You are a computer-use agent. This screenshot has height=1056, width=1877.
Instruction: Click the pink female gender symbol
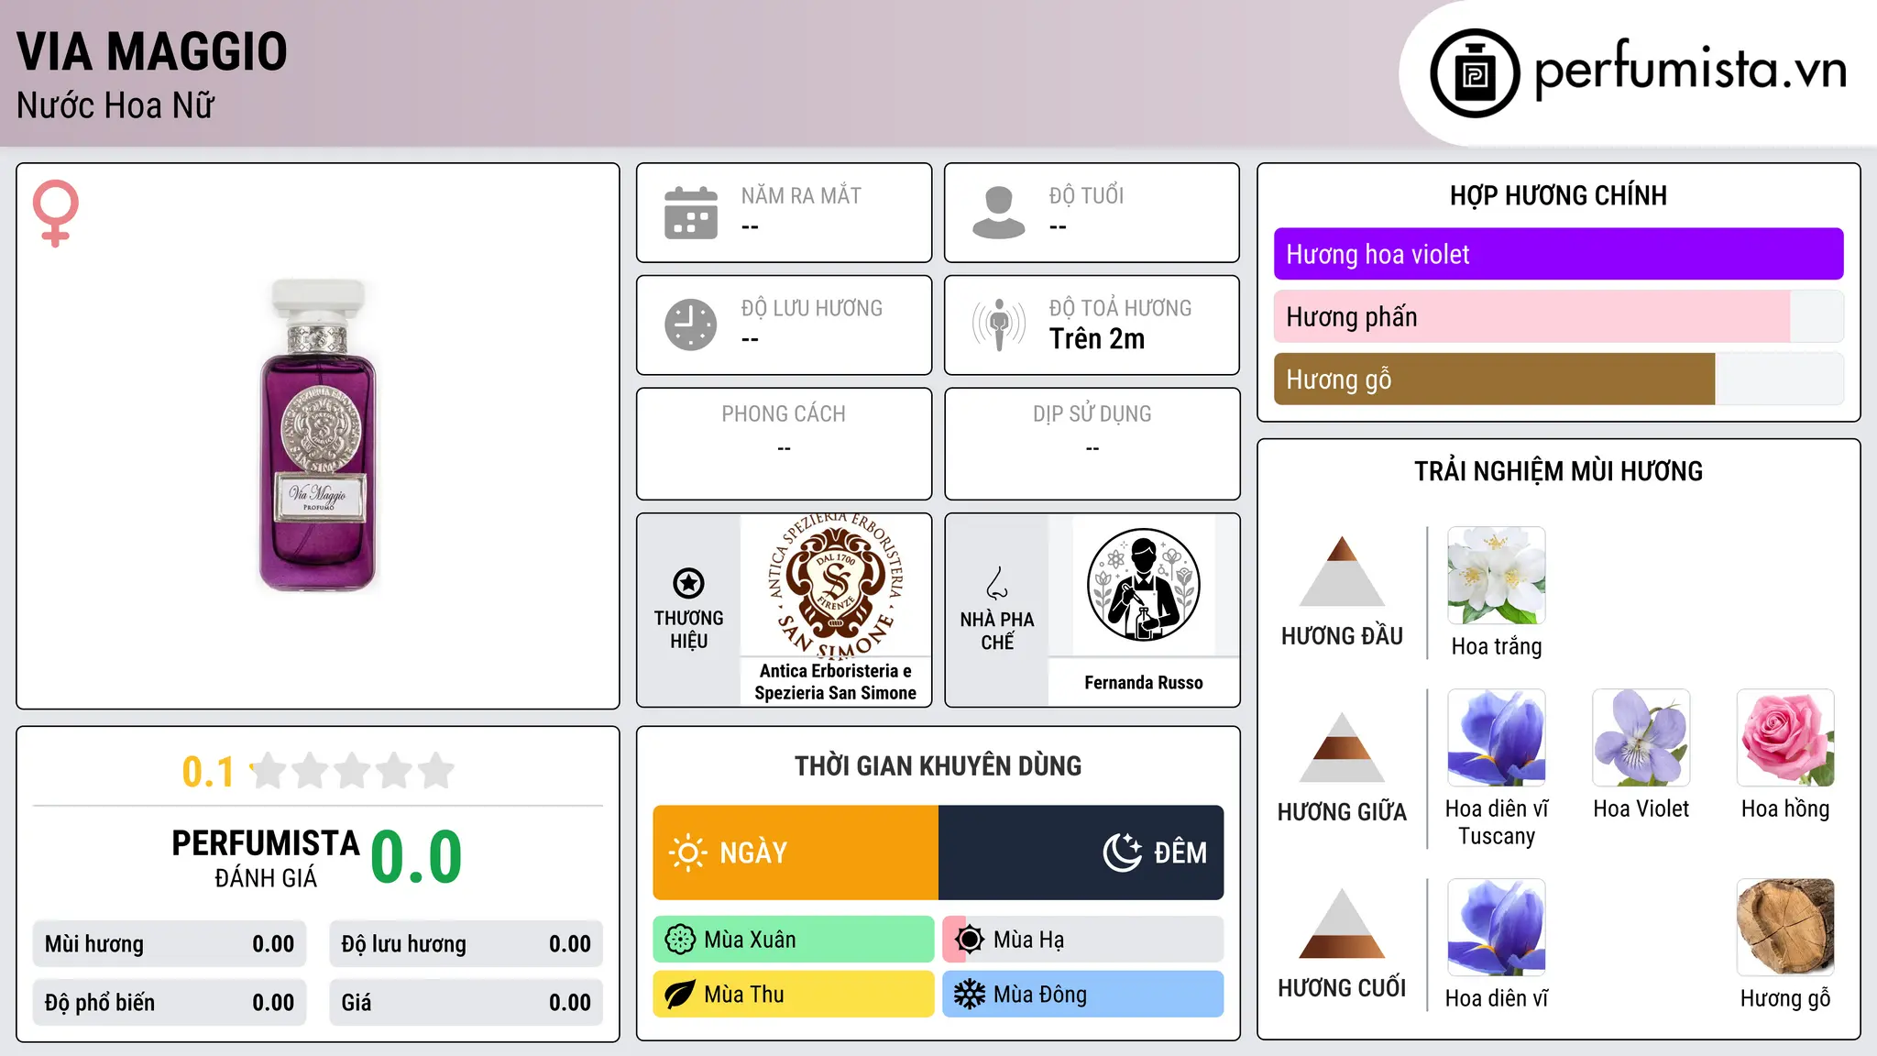[x=55, y=213]
